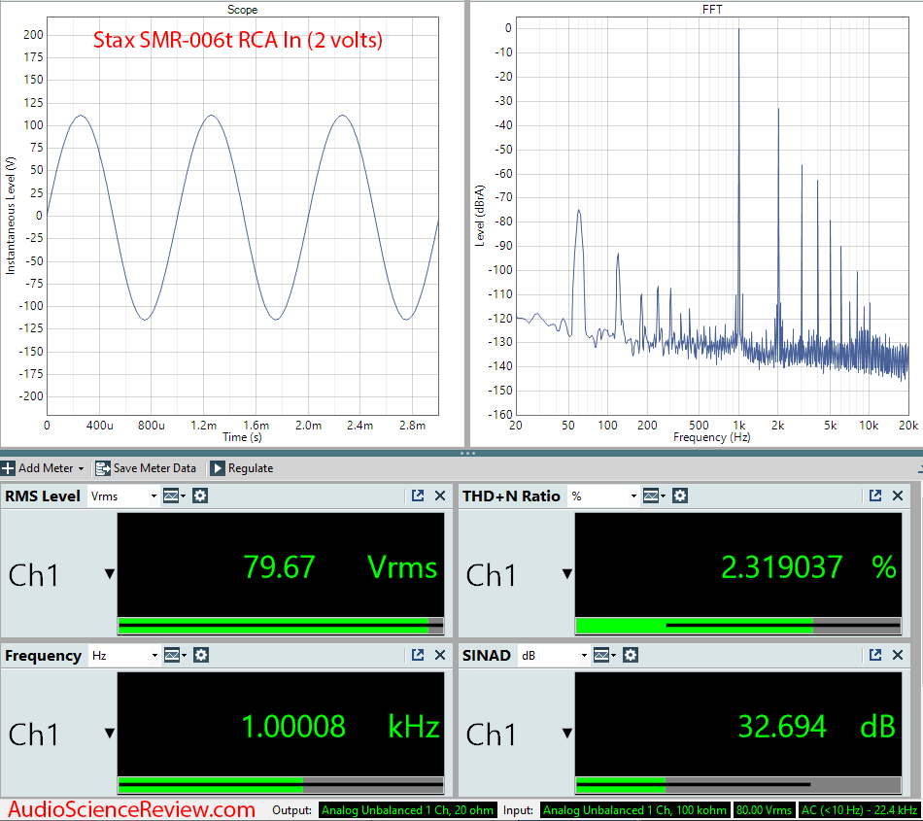This screenshot has width=923, height=821.
Task: Click the 1.00008 kHz reading
Action: click(x=340, y=726)
